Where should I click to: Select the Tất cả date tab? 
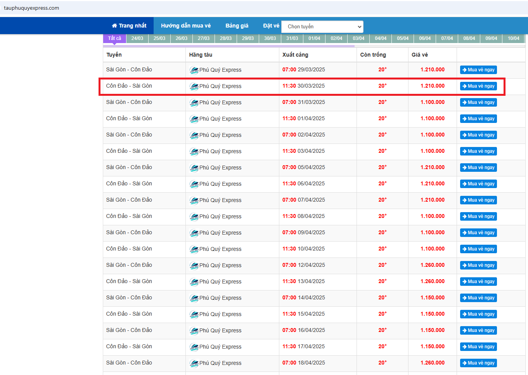[114, 38]
